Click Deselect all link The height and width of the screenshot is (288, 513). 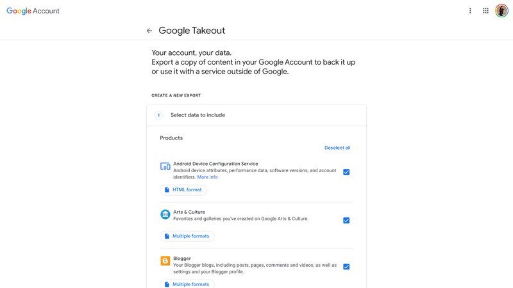[x=337, y=148]
